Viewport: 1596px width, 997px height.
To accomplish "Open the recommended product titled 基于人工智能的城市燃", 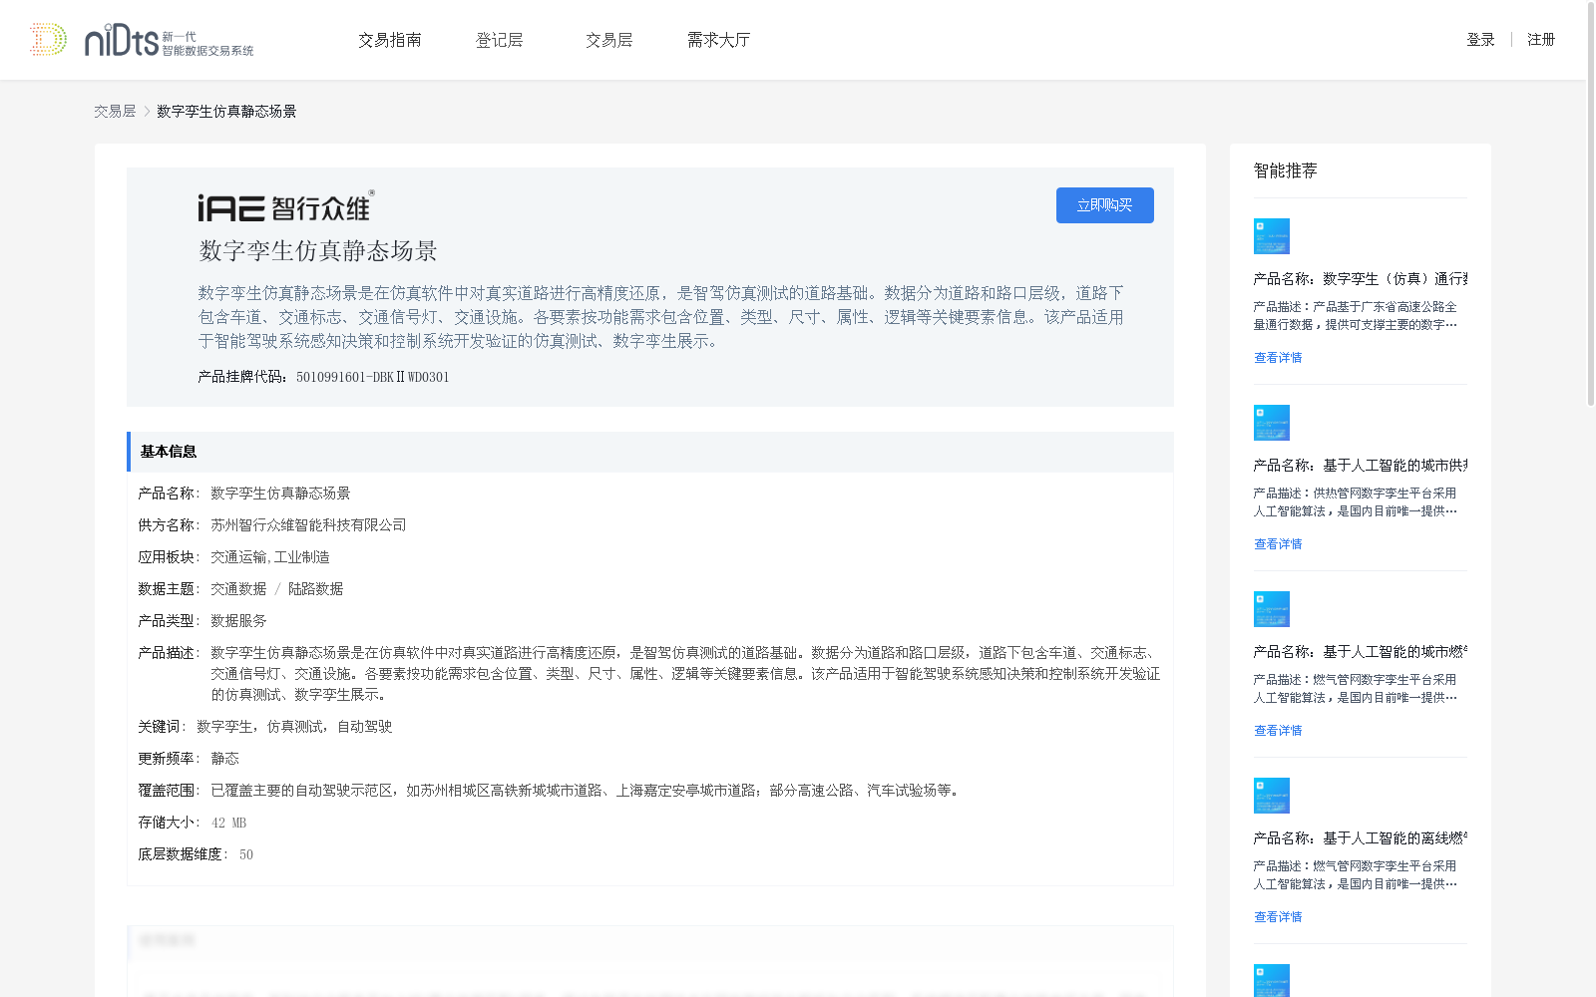I will click(x=1361, y=652).
